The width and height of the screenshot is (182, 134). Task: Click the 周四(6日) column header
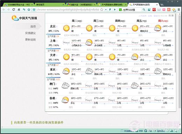click(120, 21)
